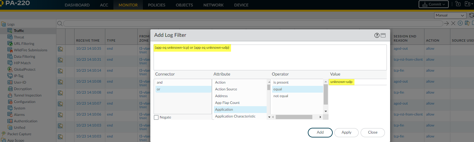Apply filter with the arrow icon
474x142 pixels.
(x=446, y=23)
